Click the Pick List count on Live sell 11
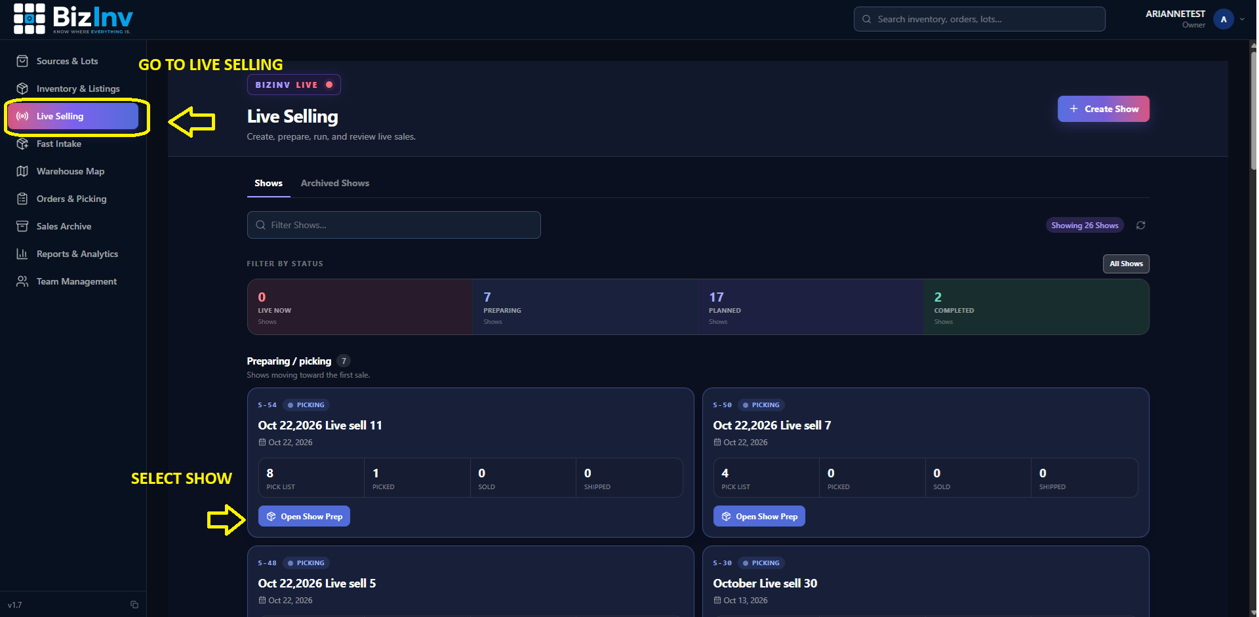 click(x=270, y=473)
